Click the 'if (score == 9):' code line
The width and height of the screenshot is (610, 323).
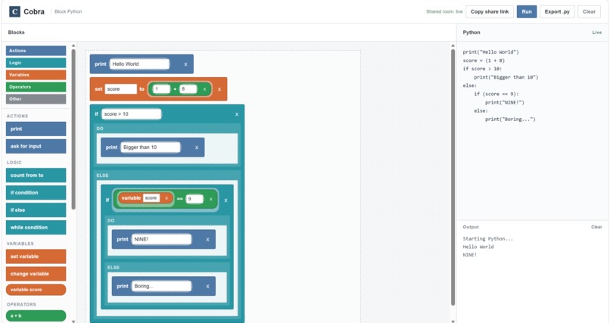pyautogui.click(x=496, y=94)
